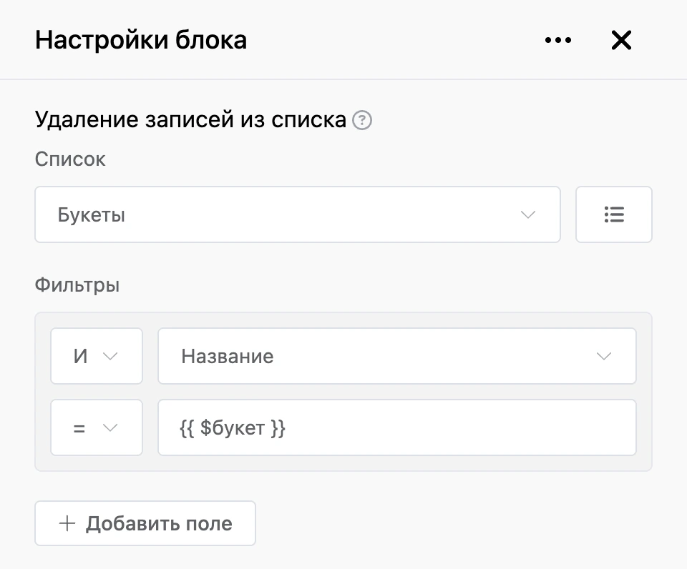The width and height of the screenshot is (687, 569).
Task: Click the Фильтры label
Action: click(x=77, y=285)
